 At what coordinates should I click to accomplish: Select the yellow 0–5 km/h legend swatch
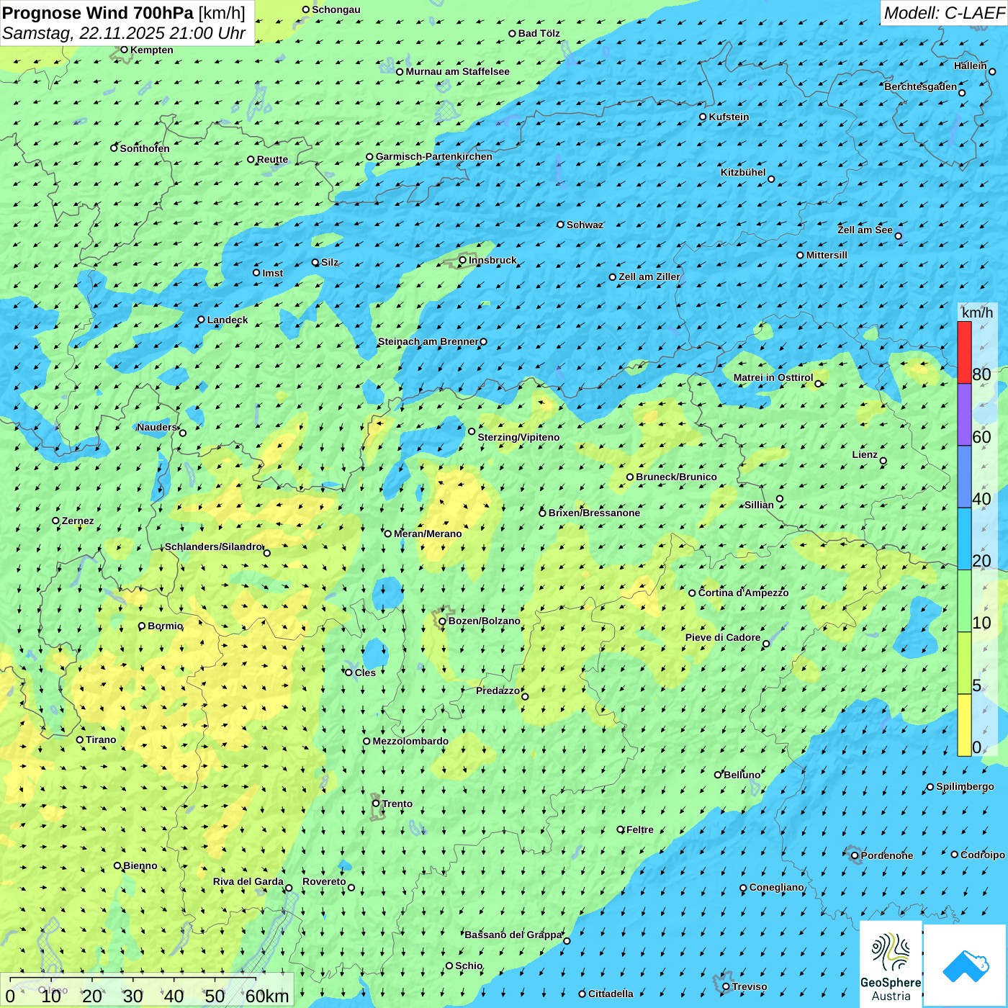(x=964, y=725)
